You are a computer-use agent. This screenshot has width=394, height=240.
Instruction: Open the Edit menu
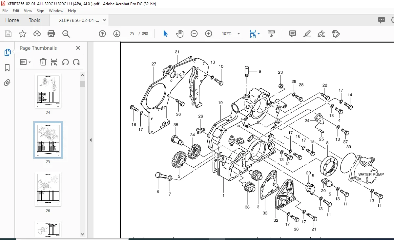[16, 11]
